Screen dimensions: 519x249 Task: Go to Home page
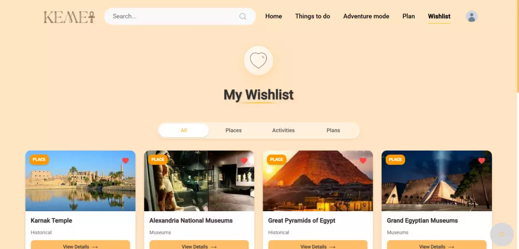[274, 16]
